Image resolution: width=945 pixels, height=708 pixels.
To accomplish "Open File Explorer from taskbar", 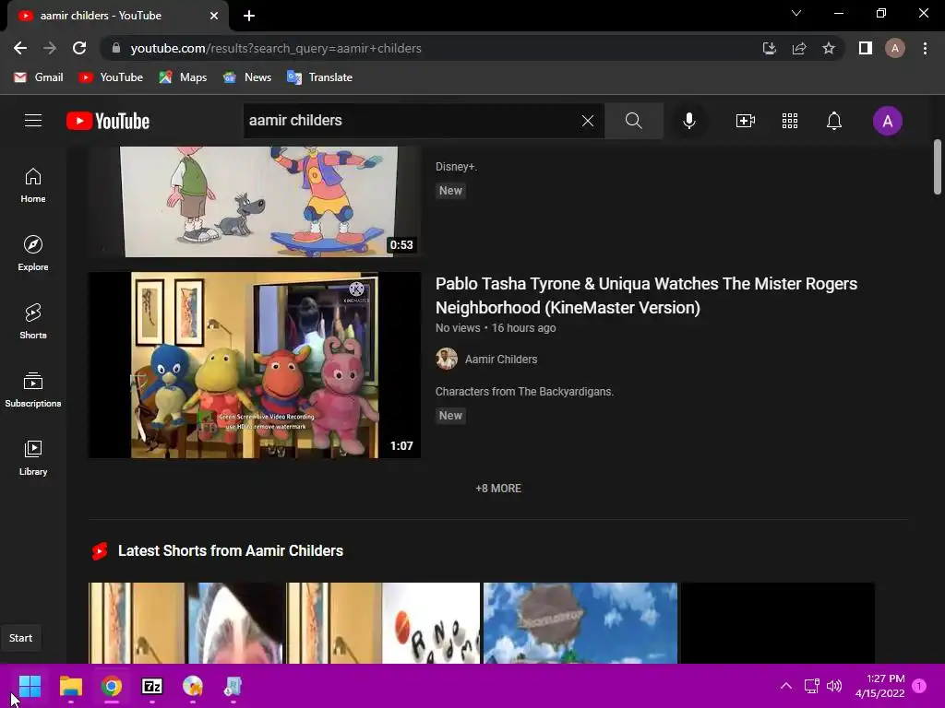I will [x=70, y=686].
